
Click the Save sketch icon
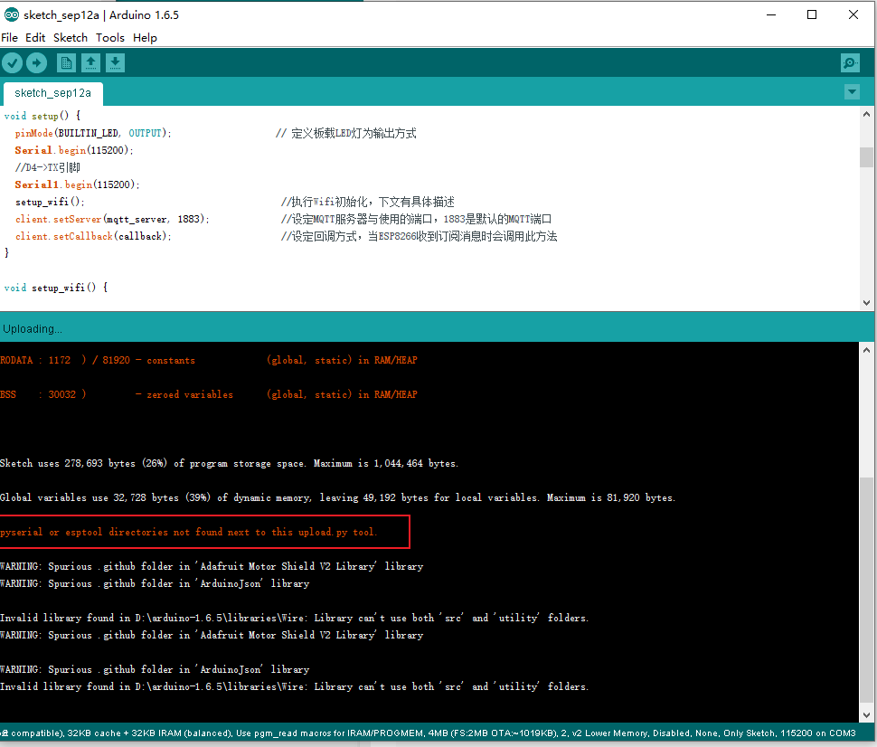coord(115,62)
